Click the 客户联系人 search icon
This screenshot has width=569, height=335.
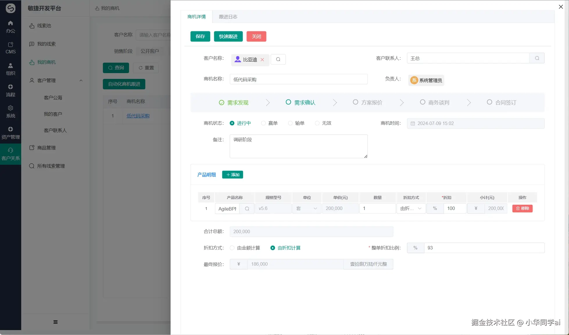[537, 58]
